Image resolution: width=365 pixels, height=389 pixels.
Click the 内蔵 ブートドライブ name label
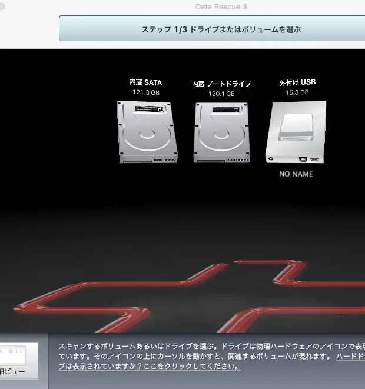[221, 84]
